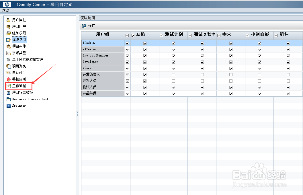
Task: Select the TDAdmin user group row
Action: (x=103, y=43)
